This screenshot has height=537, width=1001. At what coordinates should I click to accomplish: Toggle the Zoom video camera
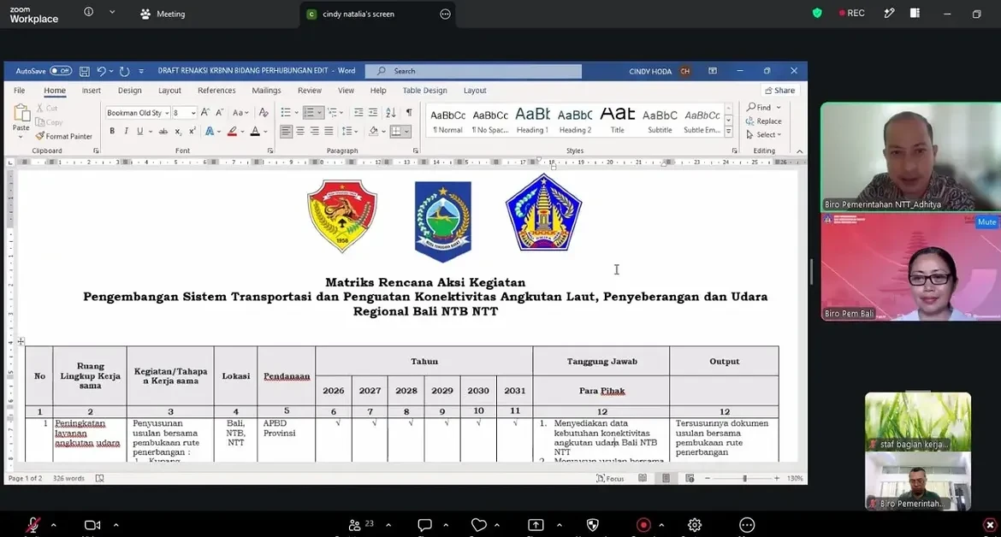[x=92, y=525]
